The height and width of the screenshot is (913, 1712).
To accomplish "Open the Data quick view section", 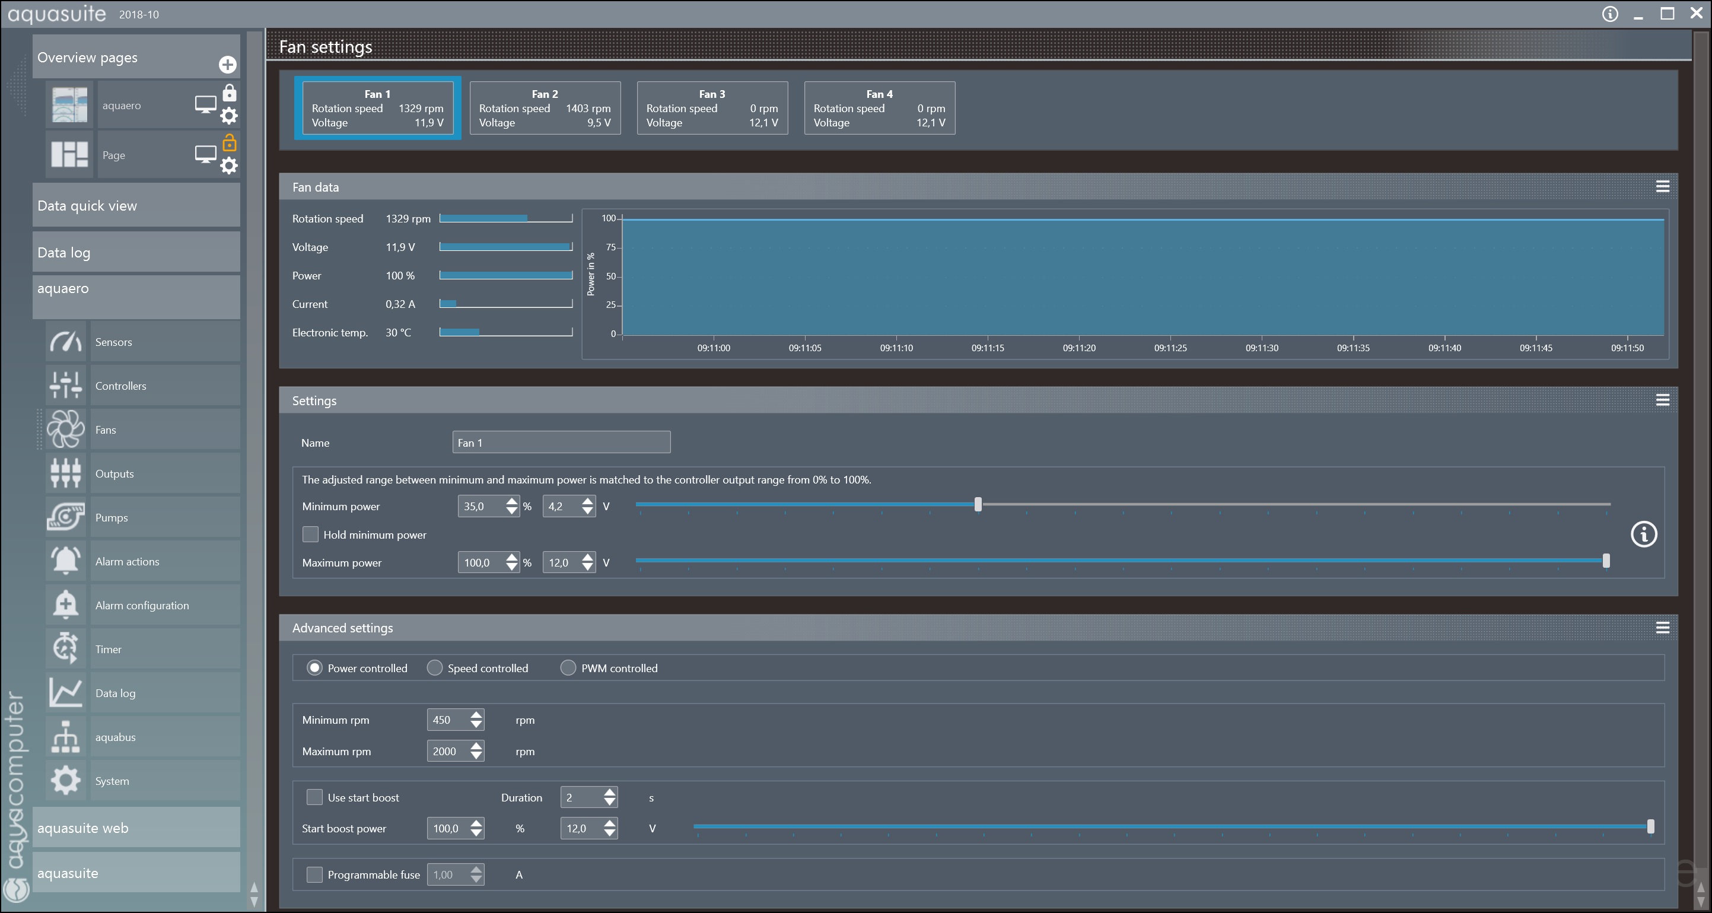I will 136,205.
